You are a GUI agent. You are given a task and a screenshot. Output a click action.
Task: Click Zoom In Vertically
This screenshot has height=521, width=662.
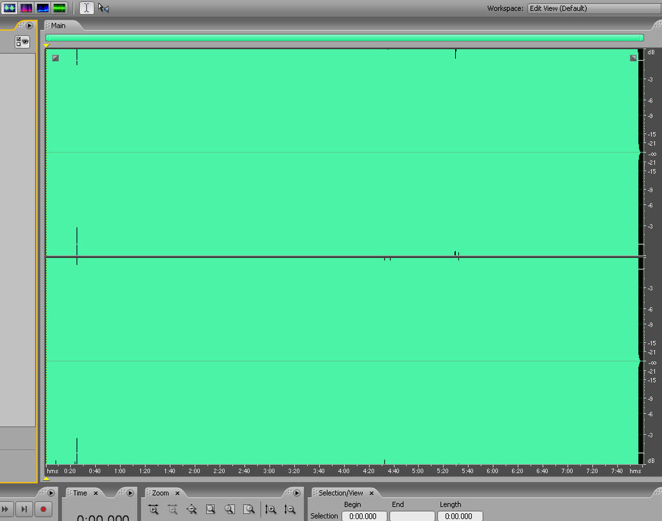[271, 509]
